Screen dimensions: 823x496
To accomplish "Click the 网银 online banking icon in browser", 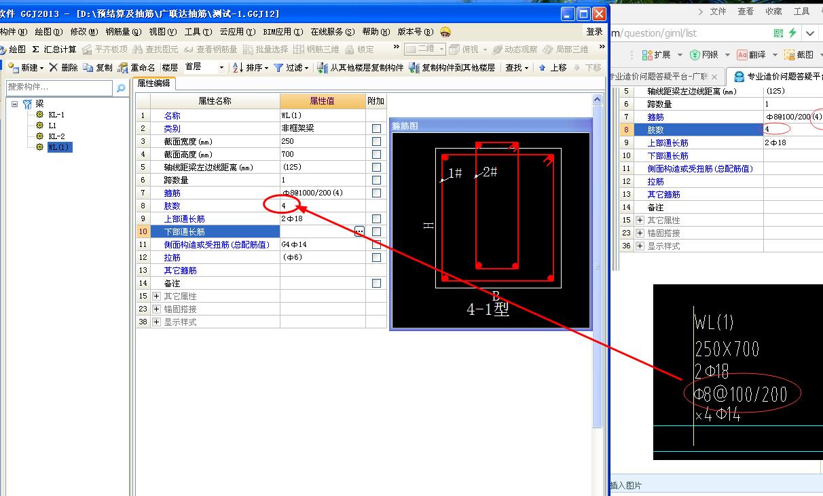I will tap(703, 55).
